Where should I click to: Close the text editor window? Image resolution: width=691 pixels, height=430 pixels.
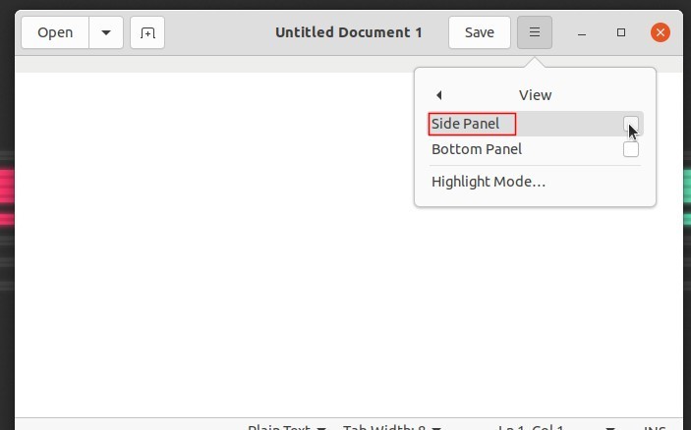(661, 32)
